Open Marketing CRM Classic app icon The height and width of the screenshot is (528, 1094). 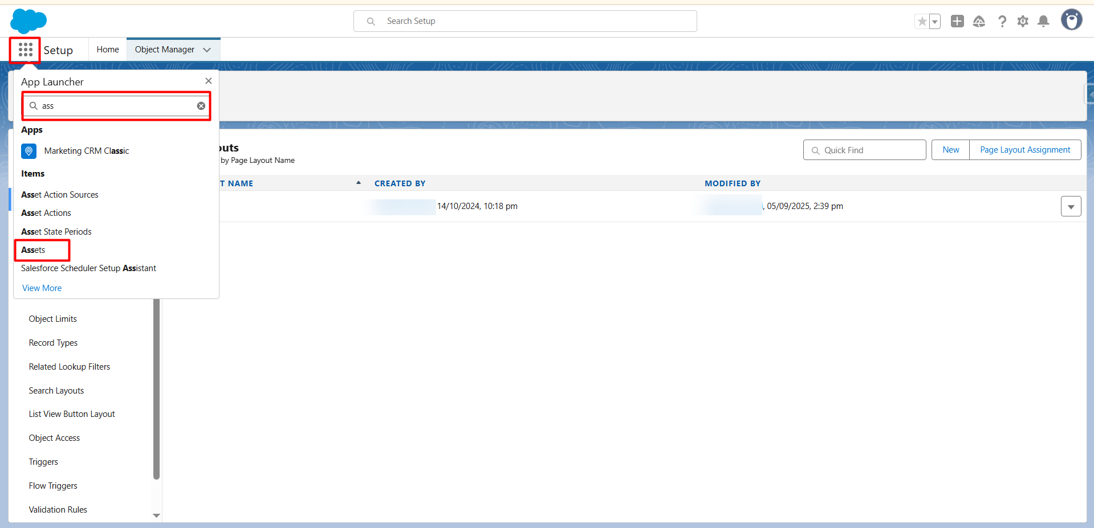pos(29,151)
